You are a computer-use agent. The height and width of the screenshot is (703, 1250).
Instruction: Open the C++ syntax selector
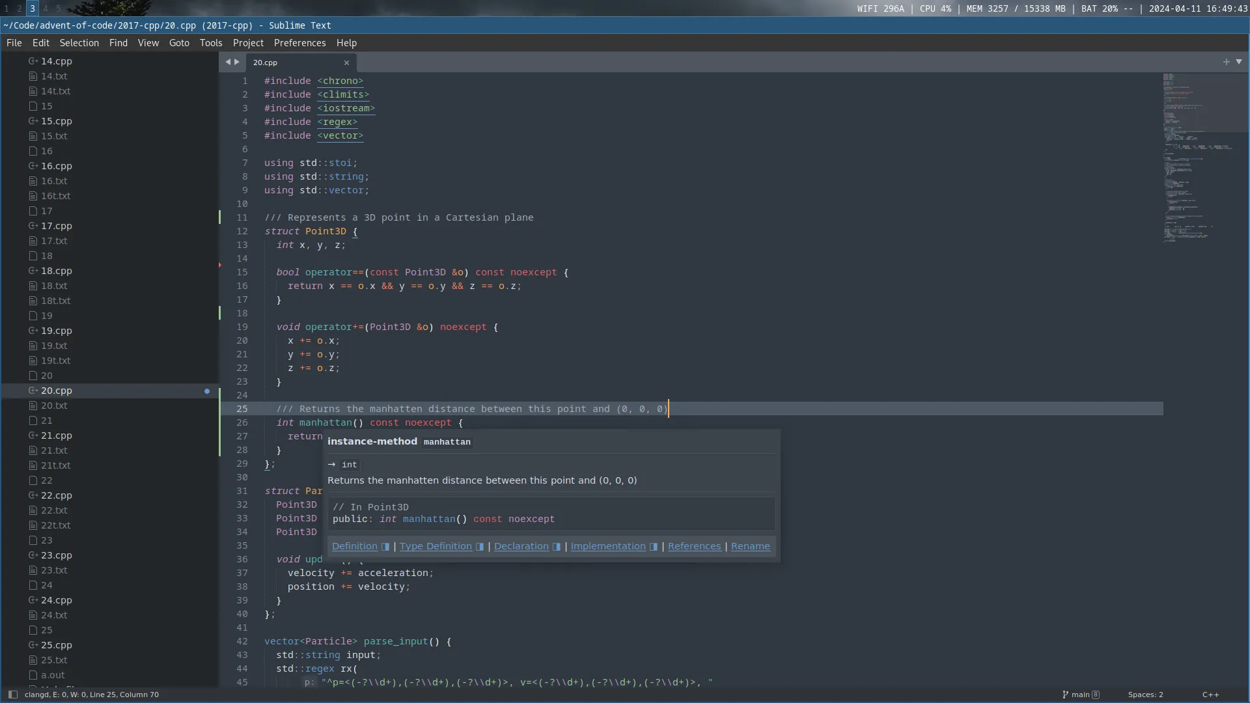point(1210,695)
